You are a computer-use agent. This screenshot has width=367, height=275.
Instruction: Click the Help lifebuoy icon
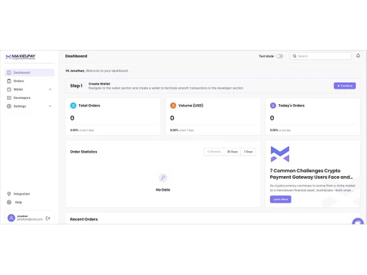(9, 202)
